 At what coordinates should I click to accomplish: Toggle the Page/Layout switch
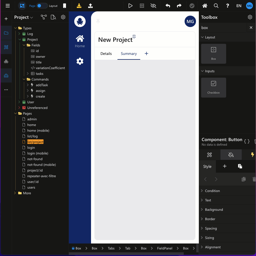(42, 6)
